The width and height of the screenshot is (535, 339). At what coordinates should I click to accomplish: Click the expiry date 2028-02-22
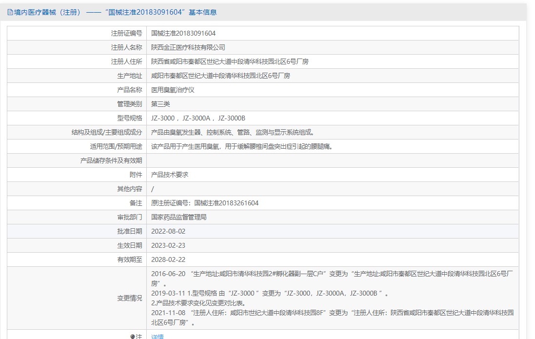click(x=168, y=260)
